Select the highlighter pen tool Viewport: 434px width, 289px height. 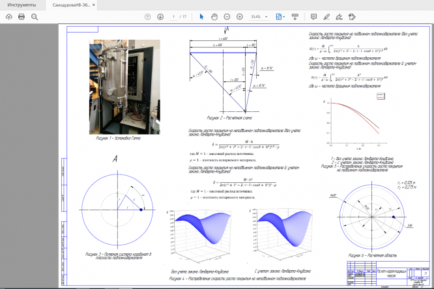pos(326,16)
